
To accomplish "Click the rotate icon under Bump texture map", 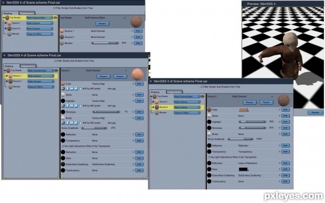I will coord(76,123).
